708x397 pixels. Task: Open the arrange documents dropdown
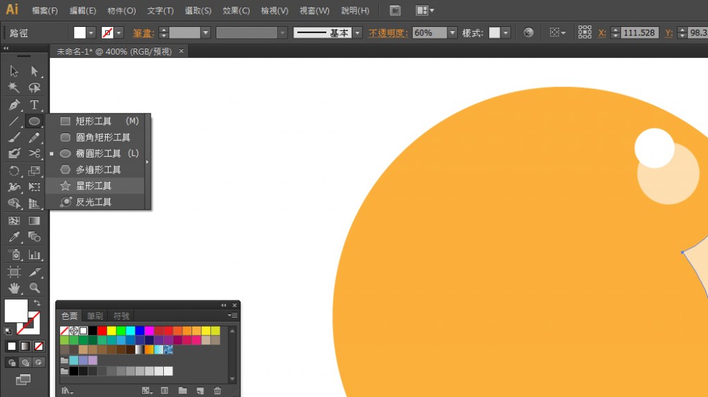click(x=425, y=10)
